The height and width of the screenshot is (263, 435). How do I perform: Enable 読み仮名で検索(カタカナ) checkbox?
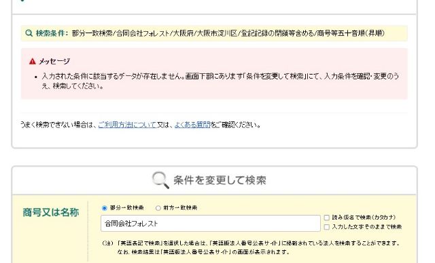[x=327, y=218]
